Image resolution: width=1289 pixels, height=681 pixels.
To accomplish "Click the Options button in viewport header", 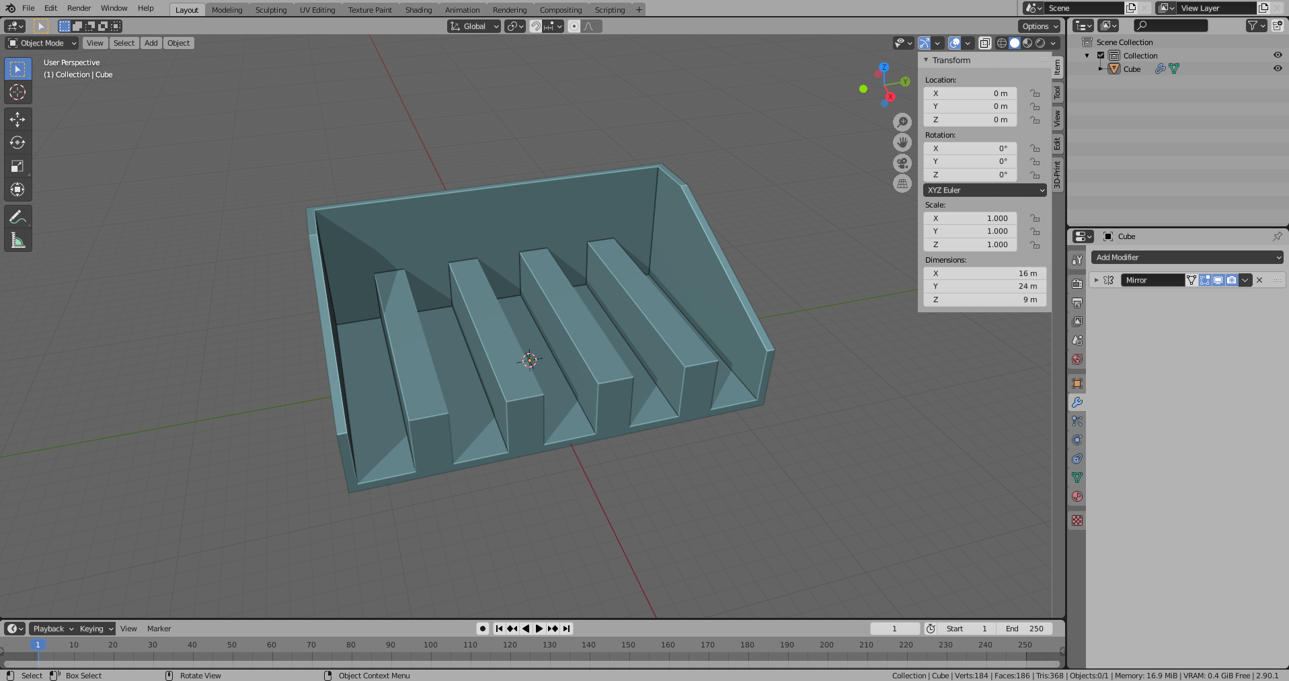I will (x=1039, y=26).
